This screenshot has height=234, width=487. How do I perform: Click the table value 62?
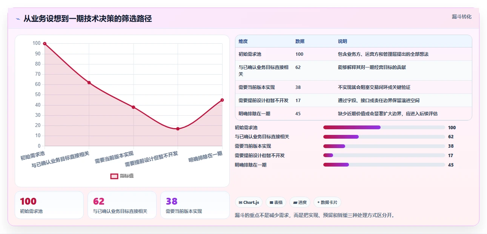tap(298, 67)
